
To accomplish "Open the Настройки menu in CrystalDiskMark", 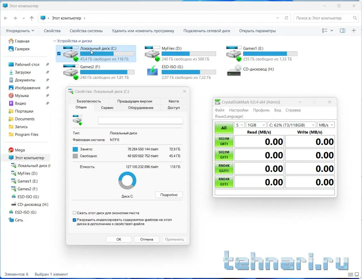I will 239,110.
